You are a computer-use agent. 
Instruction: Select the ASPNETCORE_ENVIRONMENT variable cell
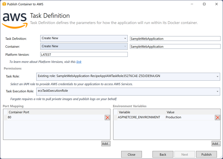tap(141, 117)
